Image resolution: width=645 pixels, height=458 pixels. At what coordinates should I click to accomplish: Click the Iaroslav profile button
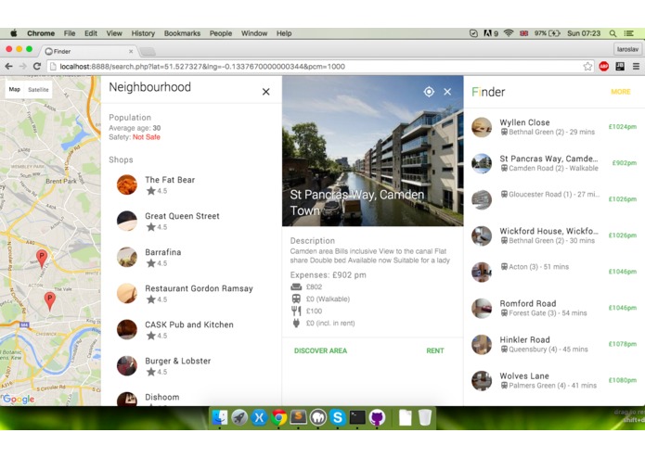[627, 49]
